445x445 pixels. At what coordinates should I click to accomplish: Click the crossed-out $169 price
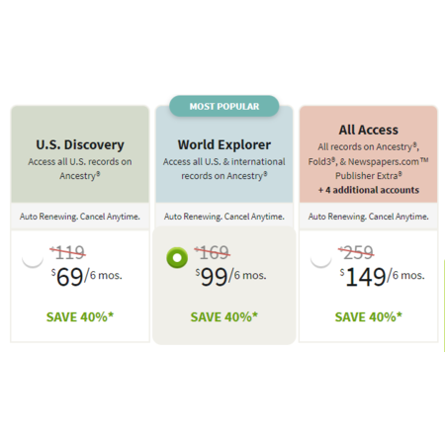(213, 252)
